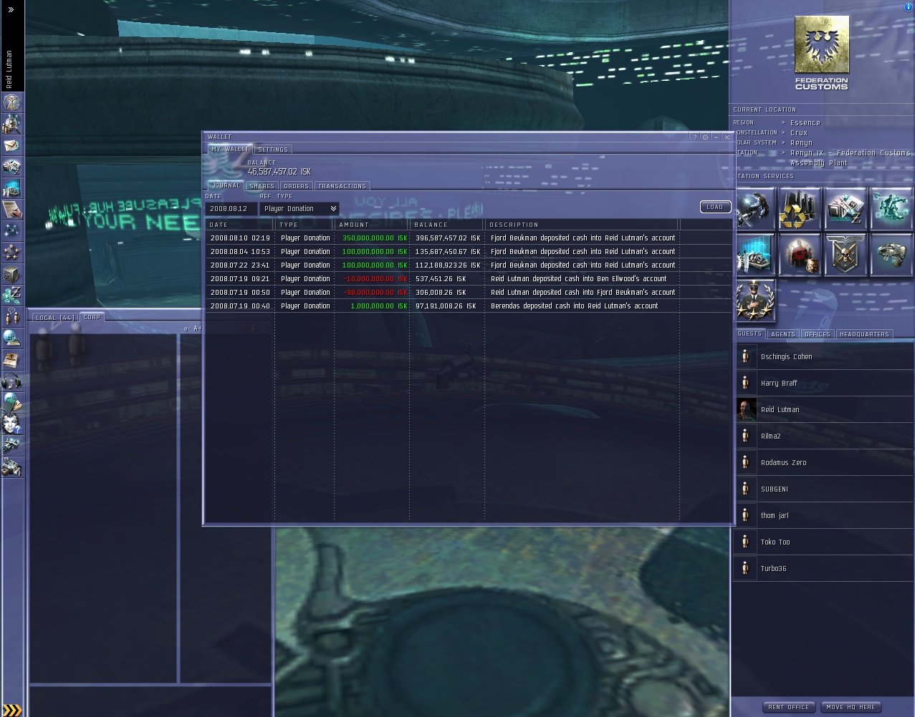Open the EVE Mail envelope icon
The height and width of the screenshot is (717, 915).
pyautogui.click(x=12, y=146)
